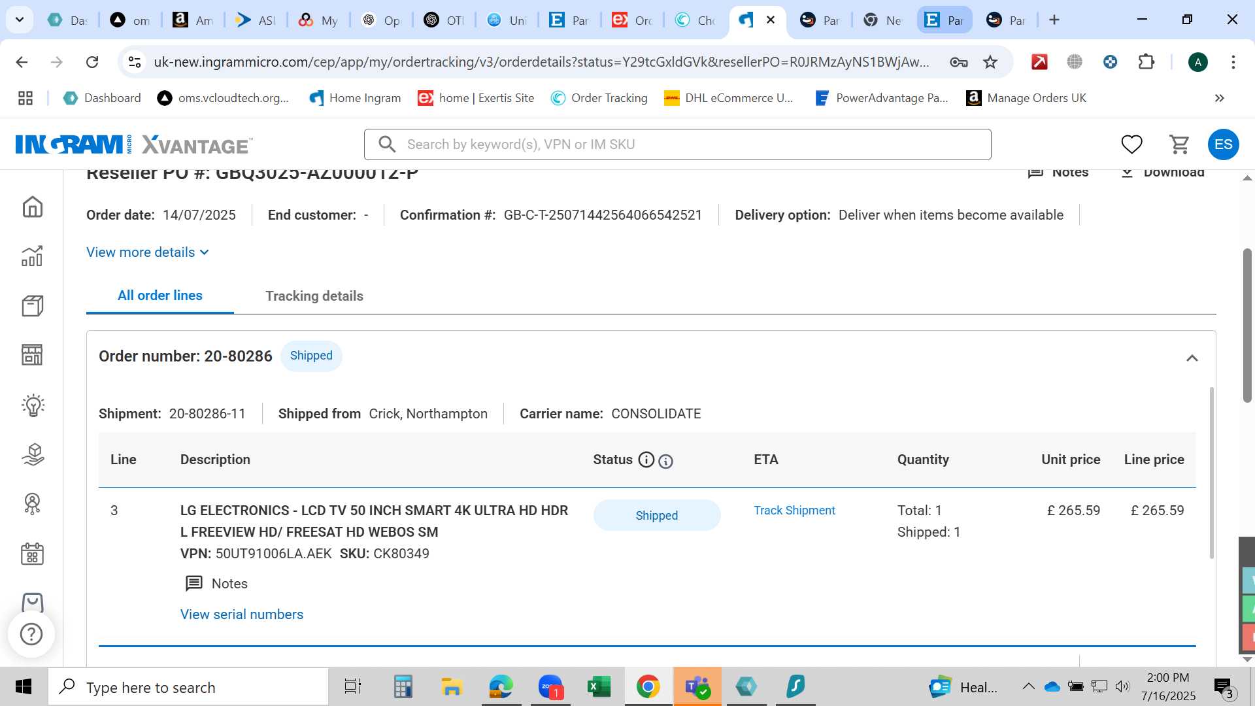1255x706 pixels.
Task: Click the first status info icon
Action: point(646,460)
